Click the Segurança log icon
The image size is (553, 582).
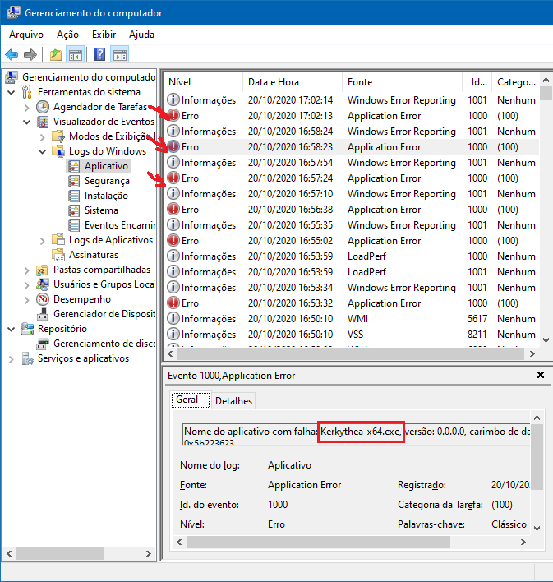[x=74, y=181]
